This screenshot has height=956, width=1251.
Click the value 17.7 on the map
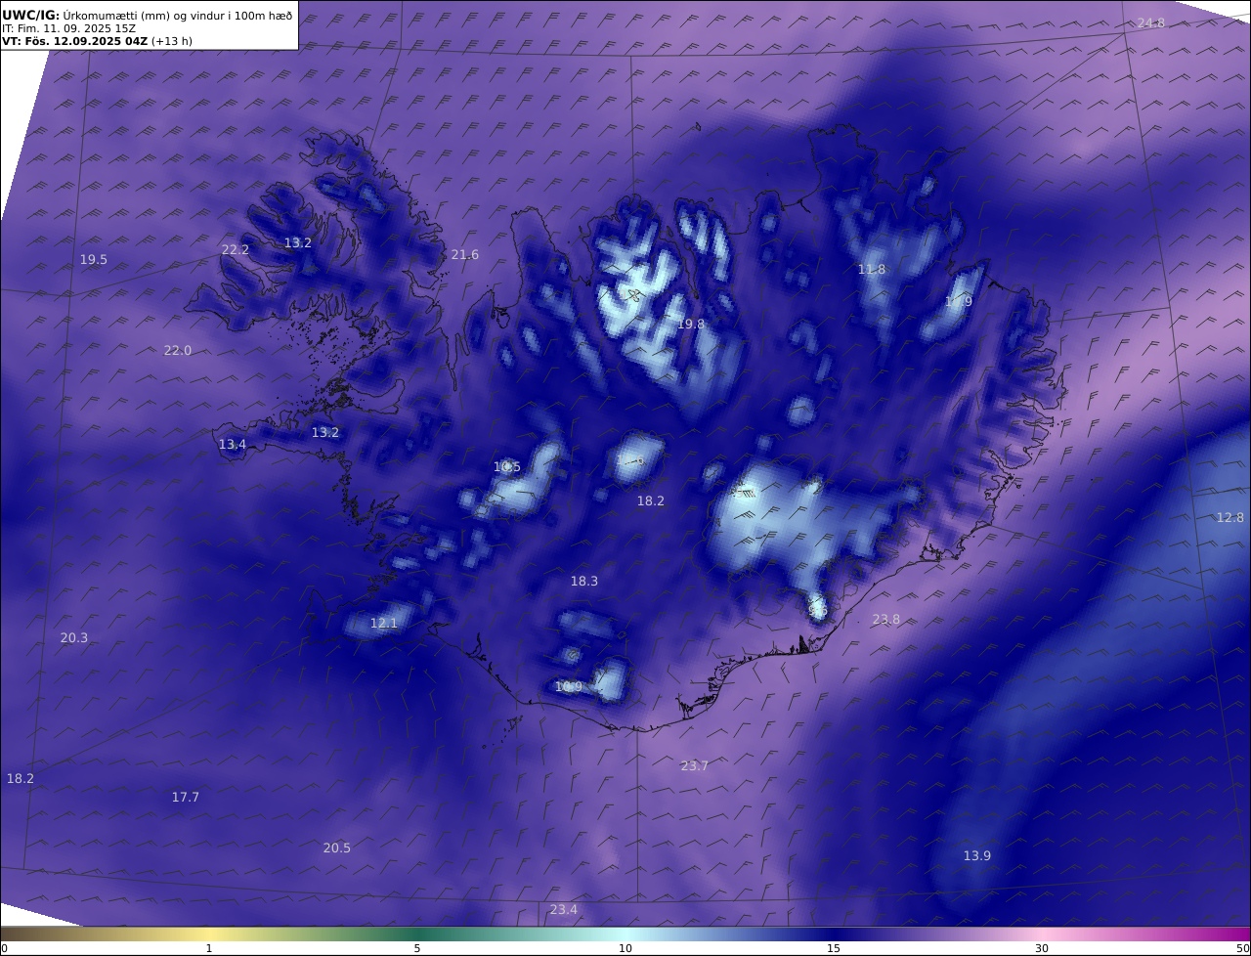pyautogui.click(x=186, y=798)
